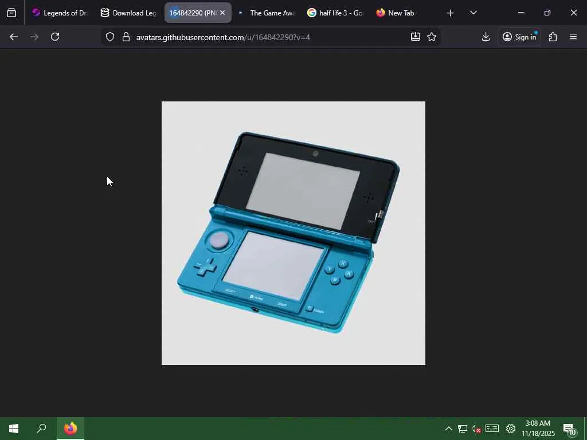Viewport: 587px width, 440px height.
Task: Open Windows taskbar search
Action: [41, 429]
